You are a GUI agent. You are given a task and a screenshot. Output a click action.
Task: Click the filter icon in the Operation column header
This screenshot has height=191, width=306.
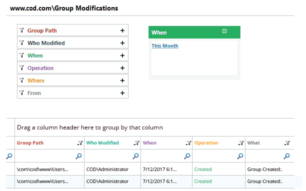[241, 143]
